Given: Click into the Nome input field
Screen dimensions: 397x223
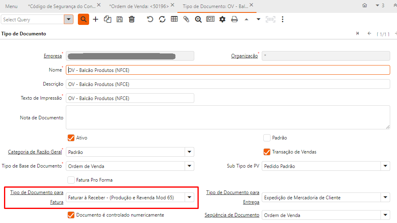Looking at the screenshot, I should click(x=228, y=70).
